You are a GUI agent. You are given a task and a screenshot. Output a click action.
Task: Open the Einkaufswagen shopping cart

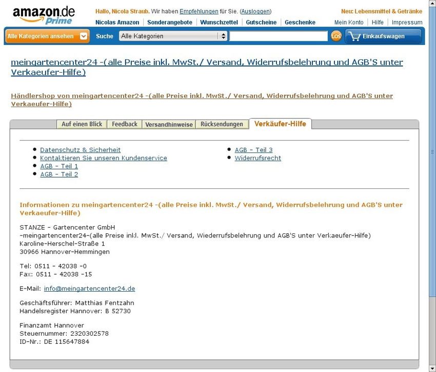click(x=383, y=36)
